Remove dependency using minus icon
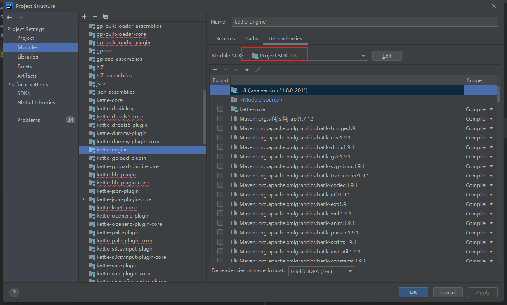507x305 pixels. pos(226,69)
